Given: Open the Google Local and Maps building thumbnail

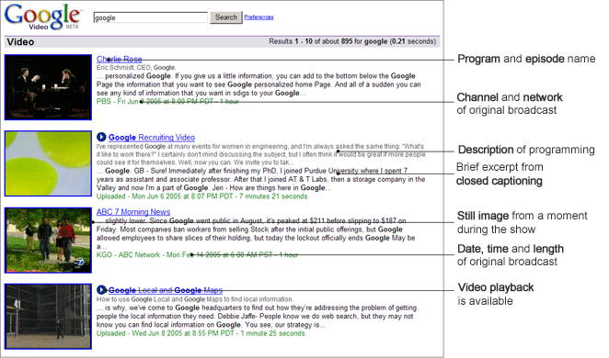Looking at the screenshot, I should coord(48,317).
